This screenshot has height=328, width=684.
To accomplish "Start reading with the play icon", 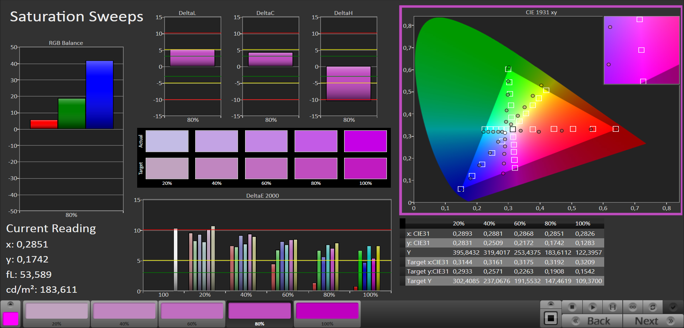I will (592, 307).
